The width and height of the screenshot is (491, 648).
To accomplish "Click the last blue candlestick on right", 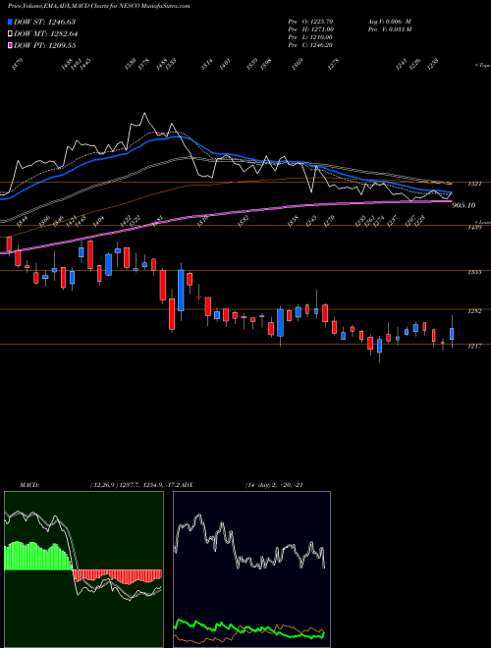I will click(x=452, y=334).
